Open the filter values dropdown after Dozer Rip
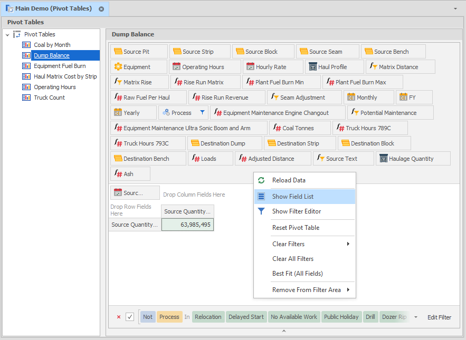466x340 pixels. [x=415, y=317]
